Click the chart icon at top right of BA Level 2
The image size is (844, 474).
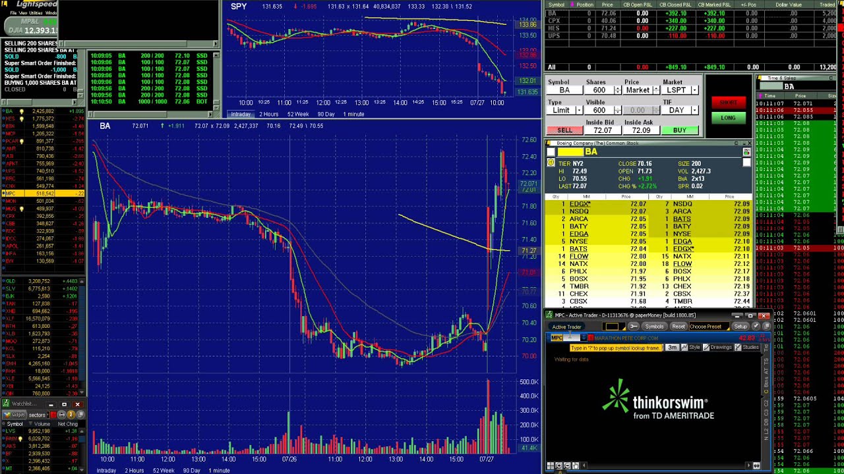746,152
